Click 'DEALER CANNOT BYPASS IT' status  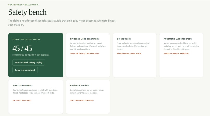176,54
